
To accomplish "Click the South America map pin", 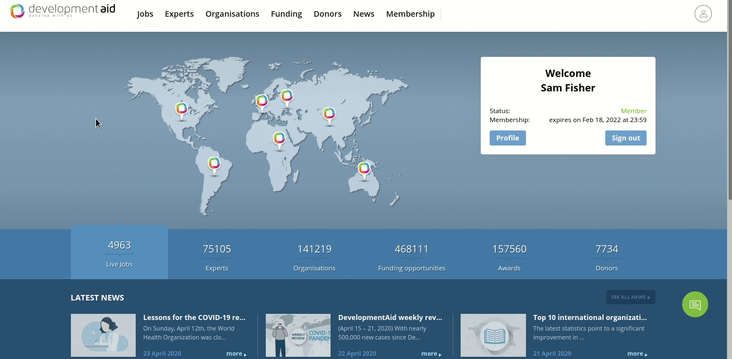I will [214, 164].
